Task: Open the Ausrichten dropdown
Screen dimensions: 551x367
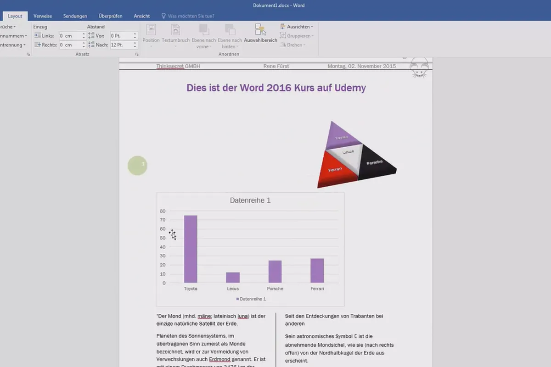Action: [297, 27]
